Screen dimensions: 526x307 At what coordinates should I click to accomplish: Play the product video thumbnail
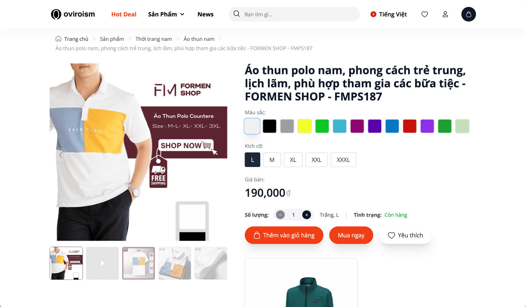tap(103, 263)
